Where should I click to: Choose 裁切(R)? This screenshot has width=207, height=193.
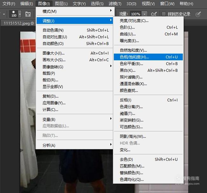[x=75, y=80]
